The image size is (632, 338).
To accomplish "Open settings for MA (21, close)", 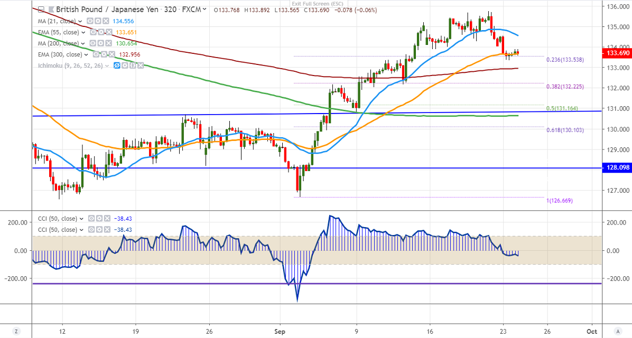I will (98, 21).
